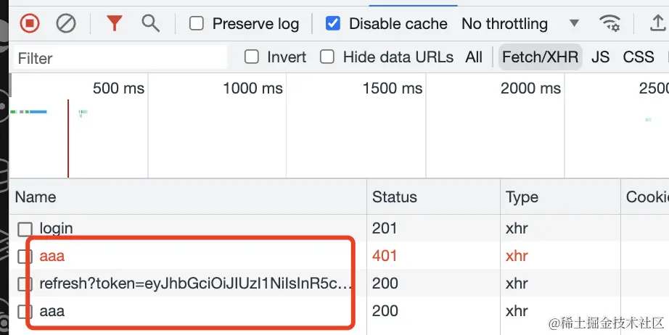Open the network search magnifier

coord(151,23)
